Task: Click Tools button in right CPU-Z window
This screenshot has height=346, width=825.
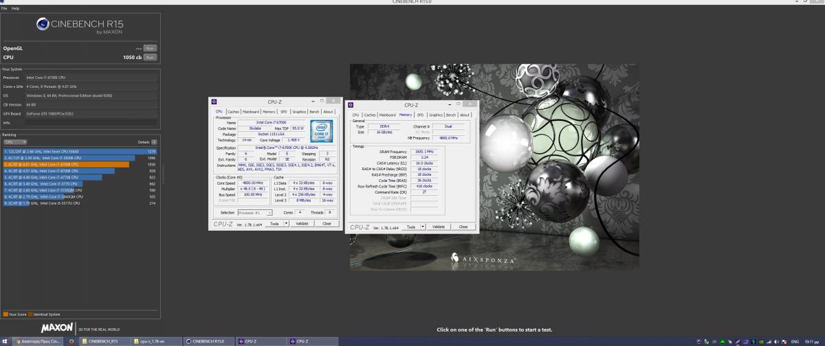Action: pyautogui.click(x=410, y=227)
